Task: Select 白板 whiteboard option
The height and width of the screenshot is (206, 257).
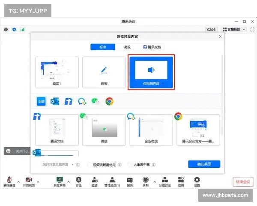Action: pos(104,72)
